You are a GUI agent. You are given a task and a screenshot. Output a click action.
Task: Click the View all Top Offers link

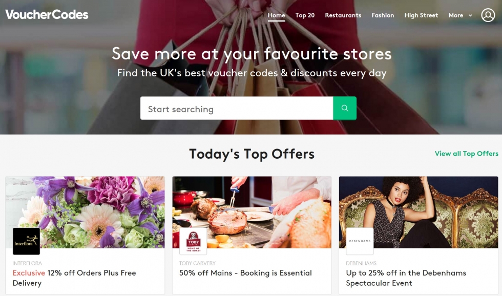coord(467,154)
